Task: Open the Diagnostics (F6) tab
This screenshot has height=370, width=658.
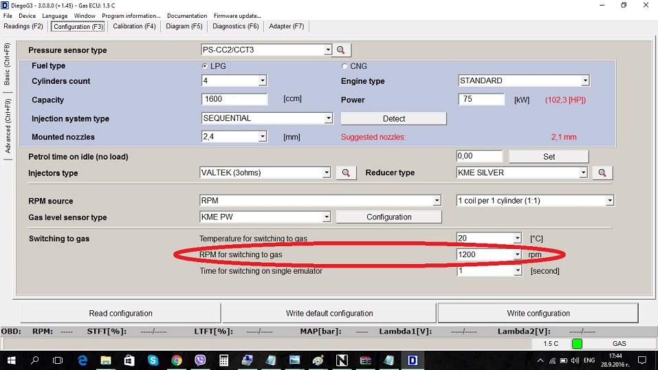Action: point(236,27)
